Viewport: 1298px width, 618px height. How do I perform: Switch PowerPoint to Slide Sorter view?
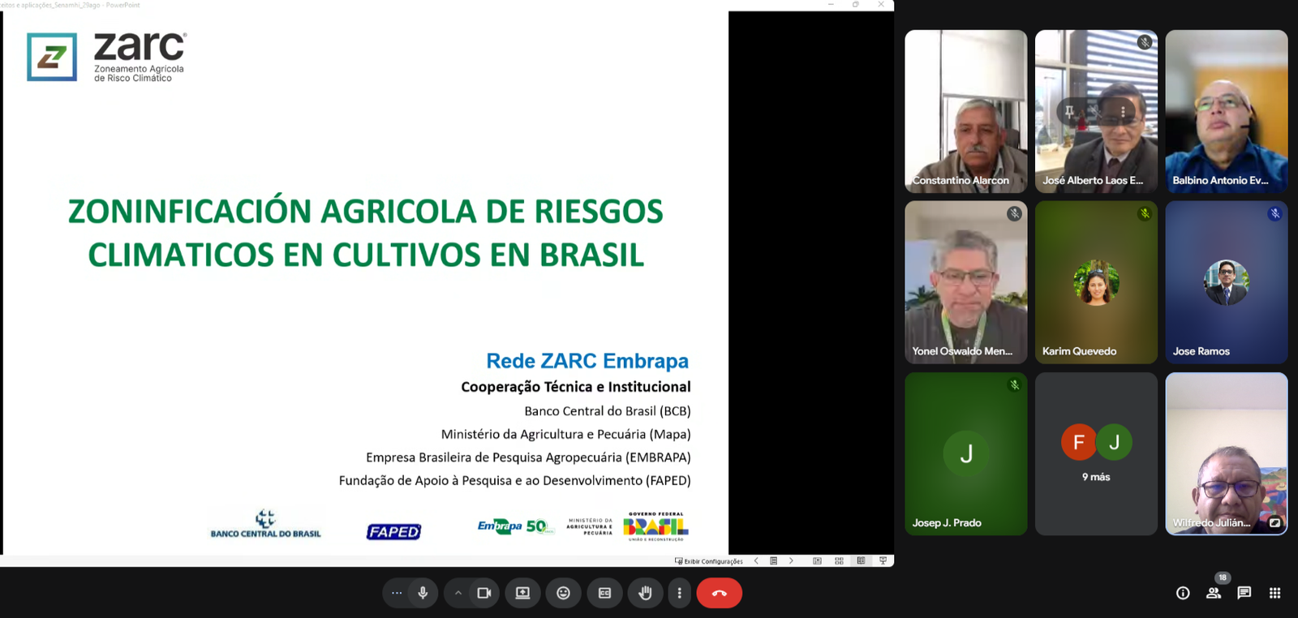[839, 560]
